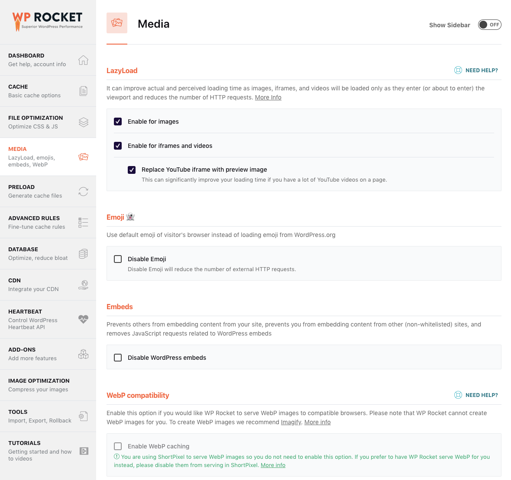Open Cache settings via the document icon
Screen dimensions: 511x480
pos(83,91)
